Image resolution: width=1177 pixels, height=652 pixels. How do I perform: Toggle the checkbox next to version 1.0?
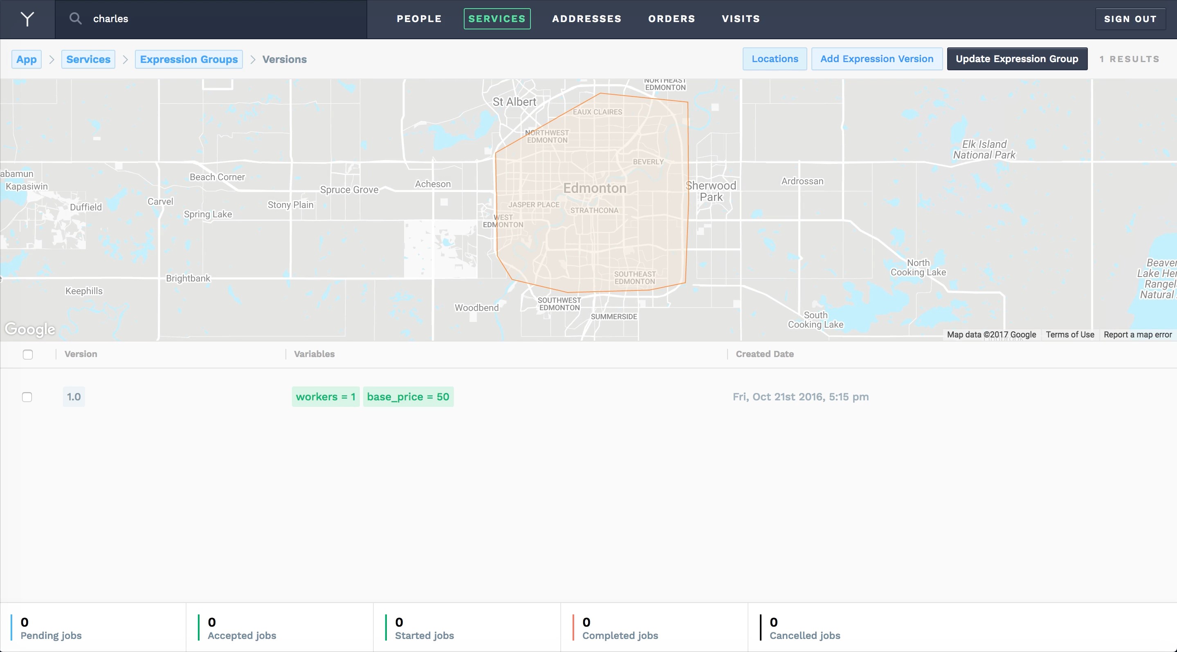[27, 397]
